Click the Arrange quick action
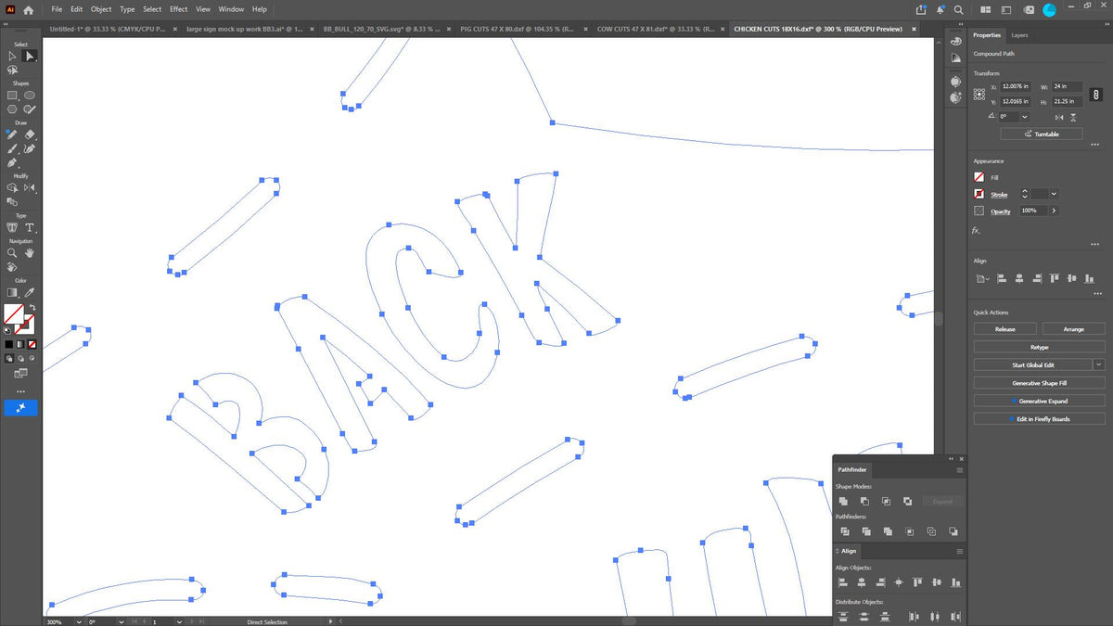This screenshot has width=1113, height=626. [x=1073, y=329]
